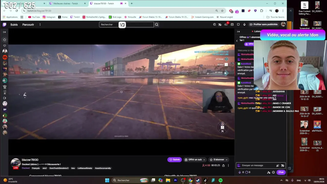Viewport: 327px width, 184px height.
Task: Click the Twitch logo home icon
Action: [4, 25]
